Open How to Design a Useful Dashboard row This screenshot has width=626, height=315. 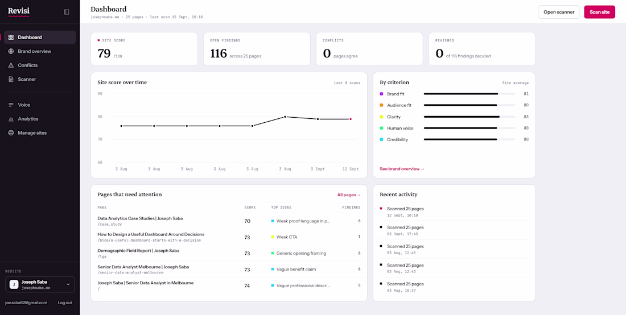coord(229,237)
